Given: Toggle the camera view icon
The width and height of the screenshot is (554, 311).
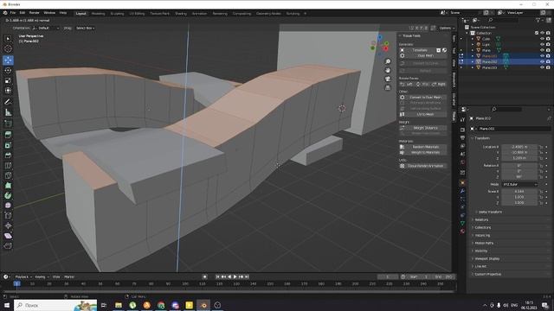Looking at the screenshot, I should (x=388, y=79).
